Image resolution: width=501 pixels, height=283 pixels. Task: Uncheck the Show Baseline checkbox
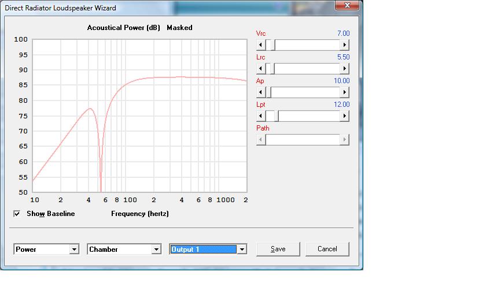pos(17,214)
